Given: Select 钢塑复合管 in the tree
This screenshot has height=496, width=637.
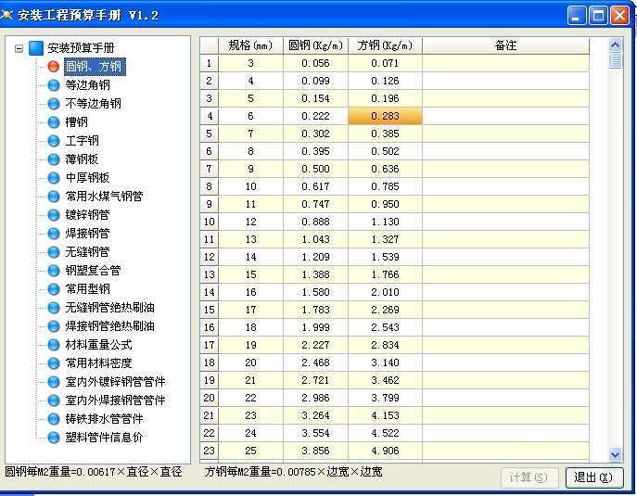Looking at the screenshot, I should (93, 271).
